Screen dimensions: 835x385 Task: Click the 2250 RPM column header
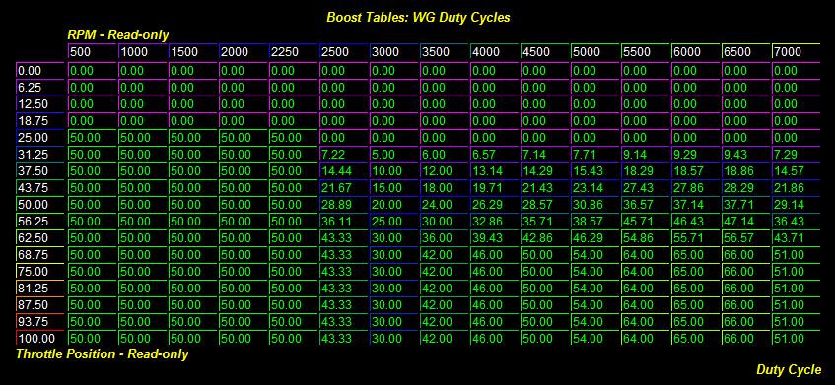294,51
